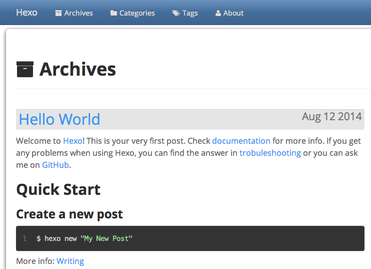This screenshot has width=371, height=269.
Task: Open the documentation link
Action: coord(241,141)
